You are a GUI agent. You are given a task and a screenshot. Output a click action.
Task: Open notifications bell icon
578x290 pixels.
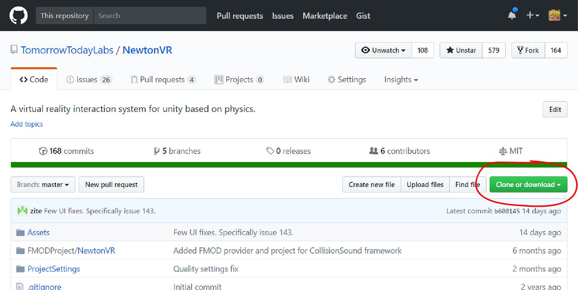pos(512,15)
